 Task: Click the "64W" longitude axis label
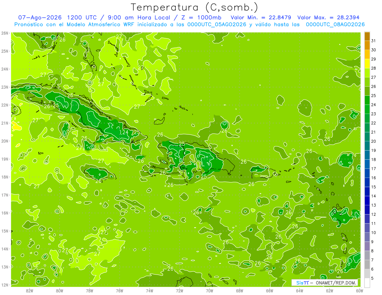300,291
